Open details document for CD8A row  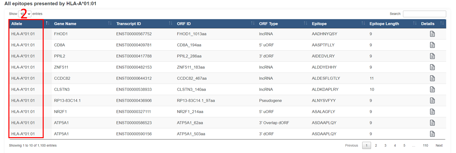(432, 45)
